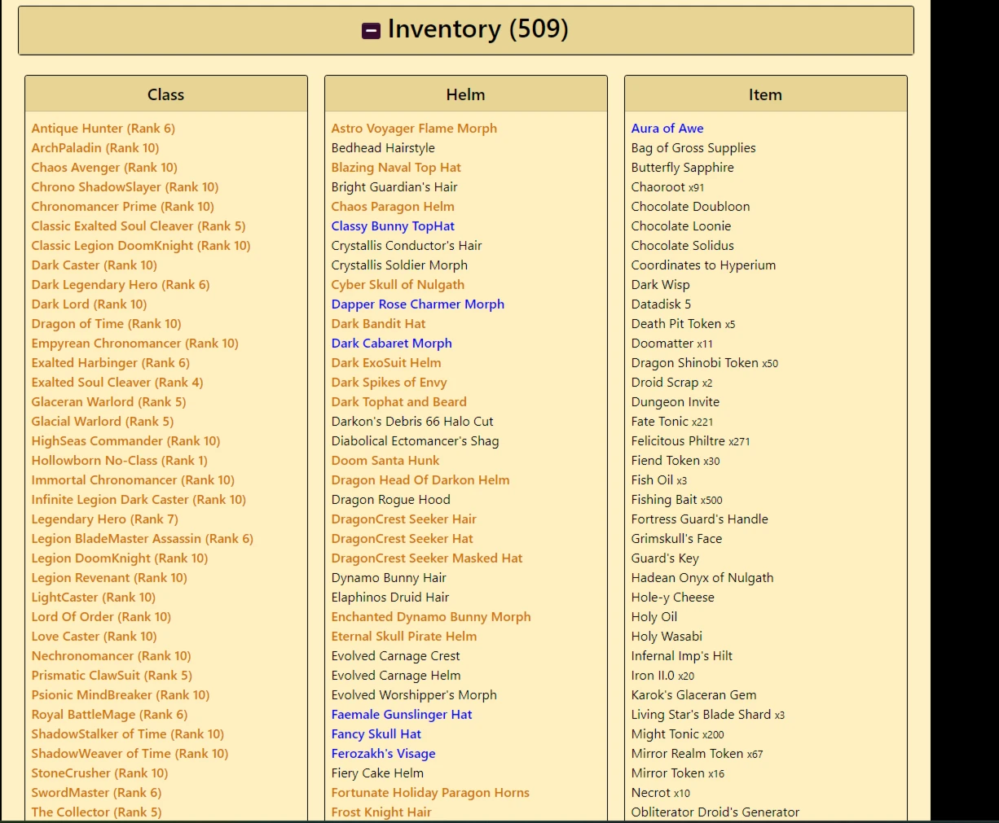The width and height of the screenshot is (999, 823).
Task: Select Darkon's Debris 66 Halo Cut
Action: tap(412, 422)
